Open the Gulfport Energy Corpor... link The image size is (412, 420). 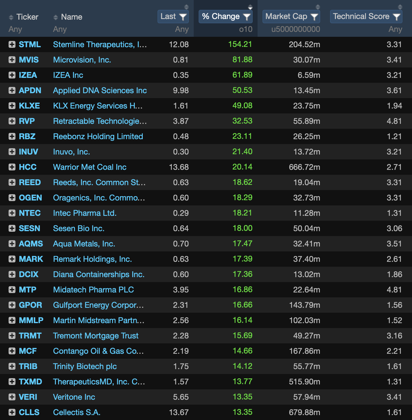click(x=98, y=305)
